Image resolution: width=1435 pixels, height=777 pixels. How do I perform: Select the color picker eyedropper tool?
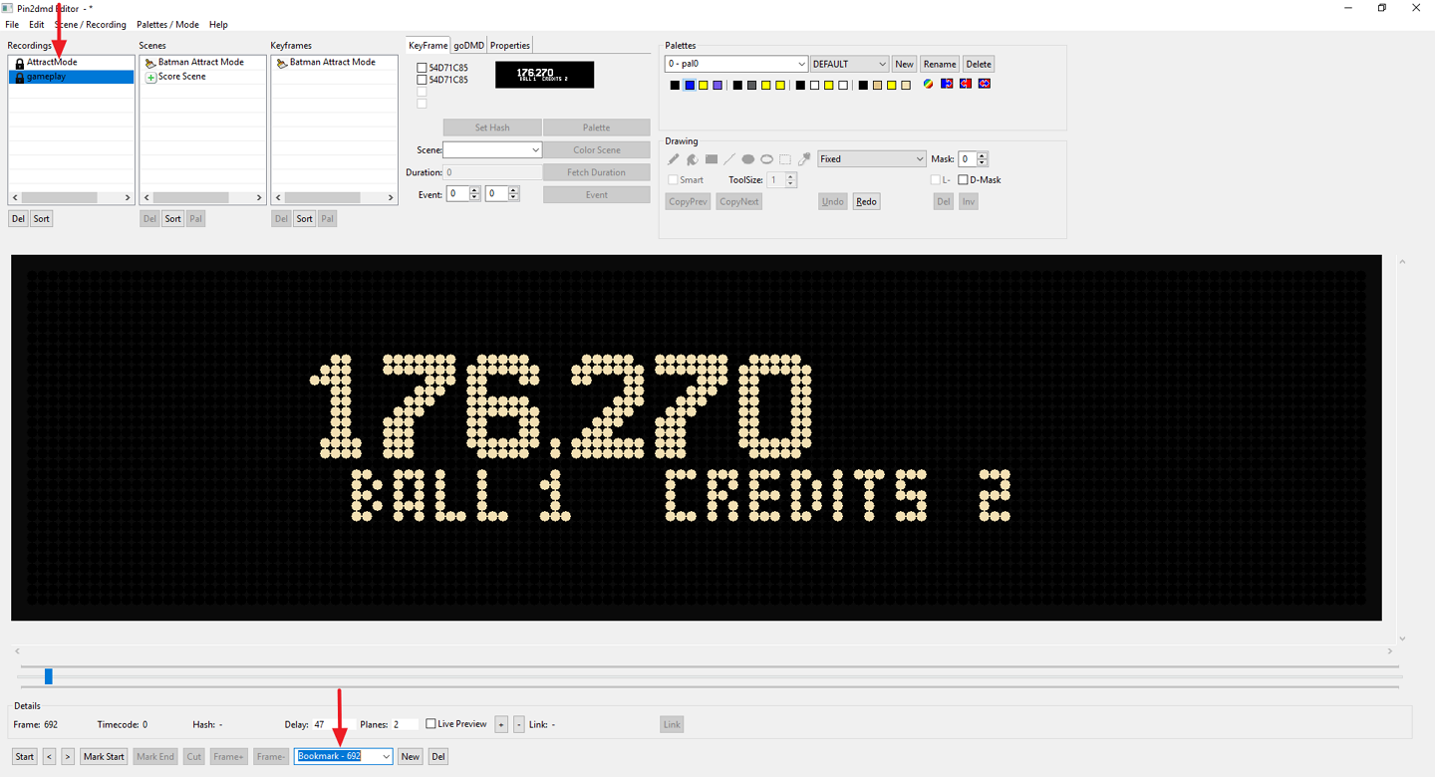coord(804,159)
